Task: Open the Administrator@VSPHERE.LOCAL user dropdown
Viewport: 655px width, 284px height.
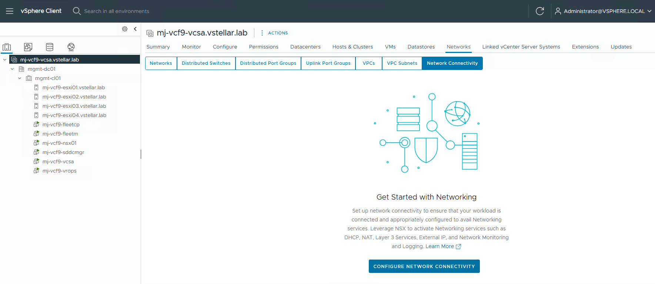Action: click(x=608, y=11)
